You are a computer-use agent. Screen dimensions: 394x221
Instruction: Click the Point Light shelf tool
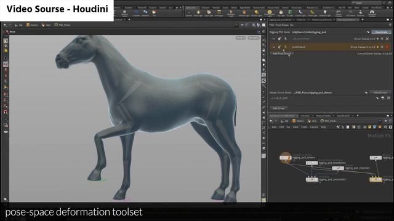click(x=198, y=14)
